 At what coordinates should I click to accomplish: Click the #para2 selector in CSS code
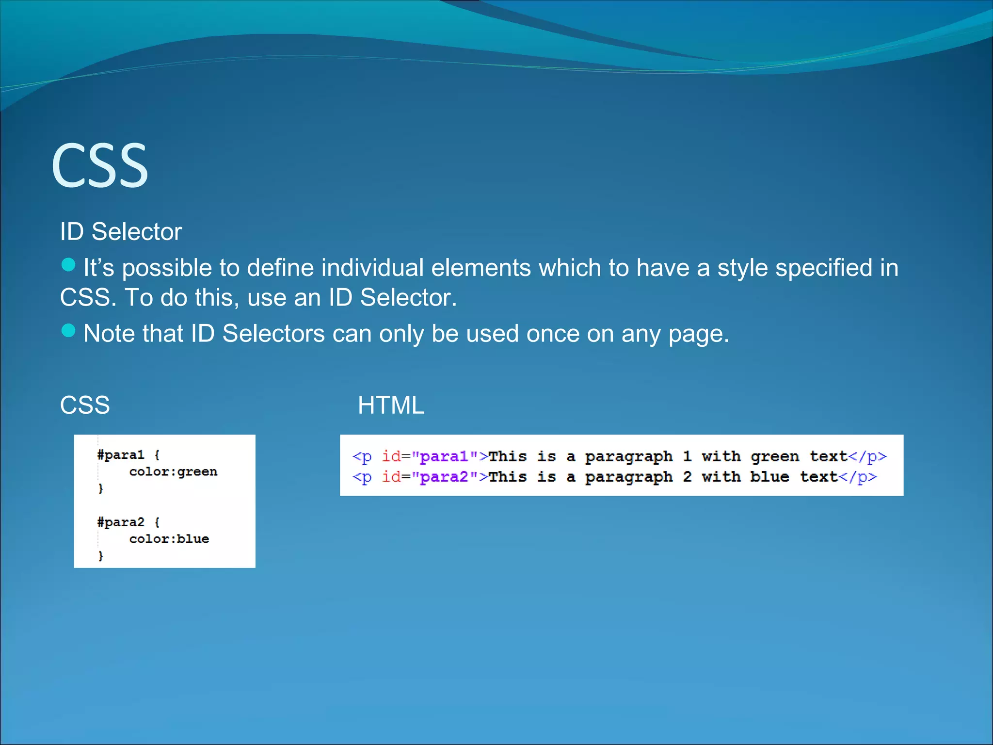click(121, 522)
